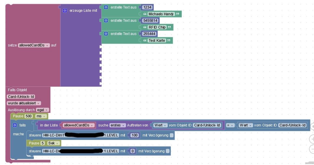Open gear icon of 'erstelle Text aus' with 5455814

(x=106, y=20)
